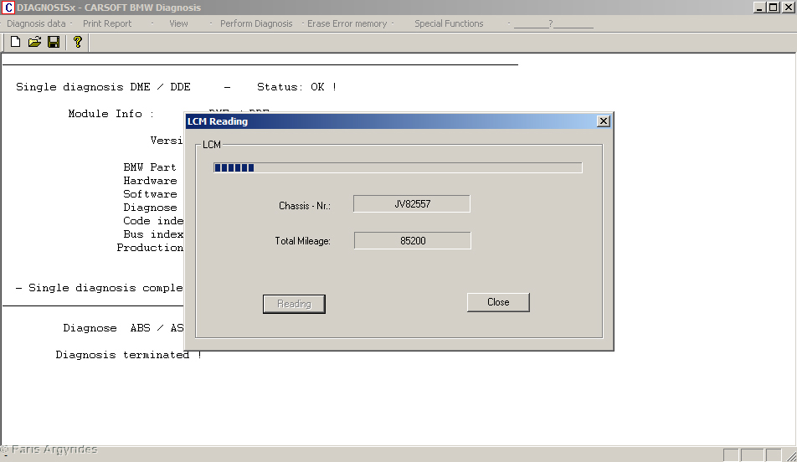
Task: Open the Perform Diagnosis menu
Action: point(256,24)
